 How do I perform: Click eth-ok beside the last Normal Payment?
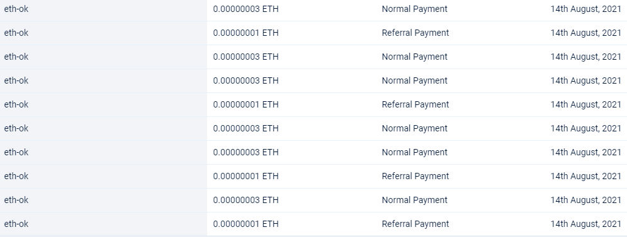[x=16, y=200]
